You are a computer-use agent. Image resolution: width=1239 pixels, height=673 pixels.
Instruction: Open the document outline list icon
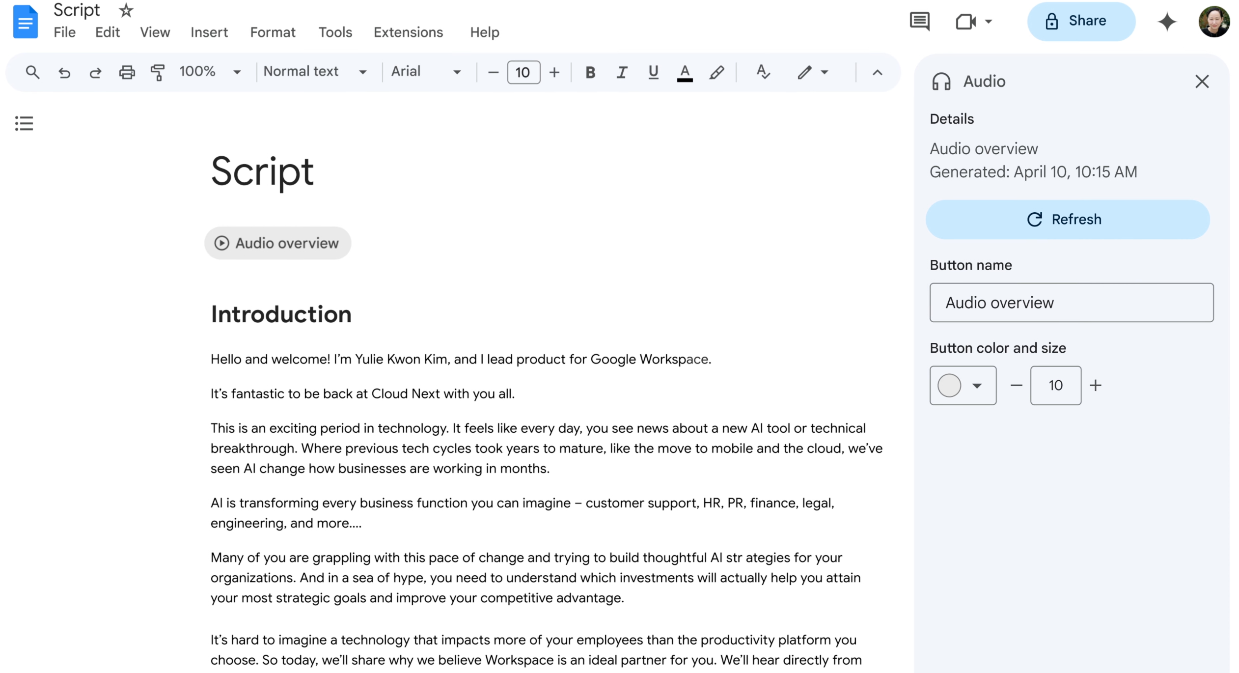[24, 123]
